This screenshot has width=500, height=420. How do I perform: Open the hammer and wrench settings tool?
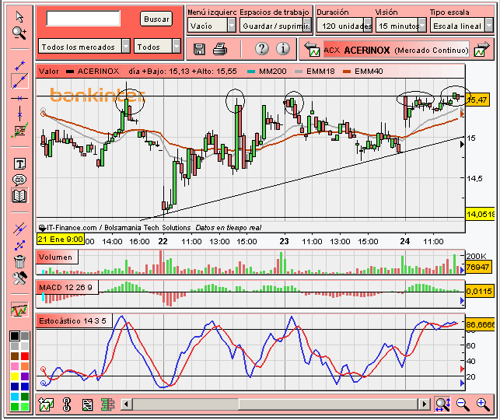click(19, 278)
